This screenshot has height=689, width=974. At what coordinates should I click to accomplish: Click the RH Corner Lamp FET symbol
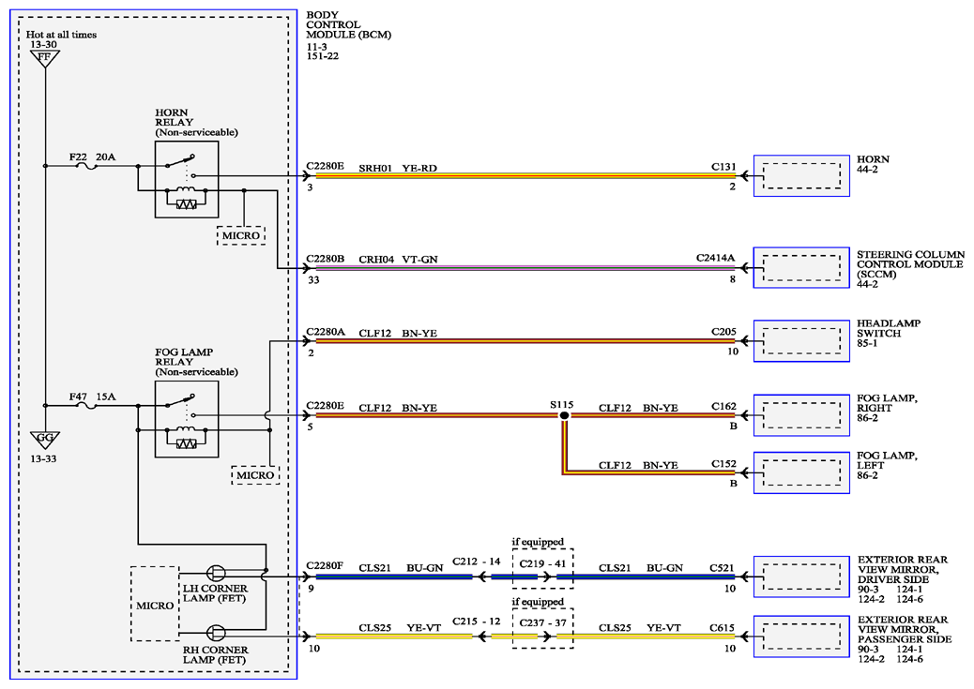point(216,633)
